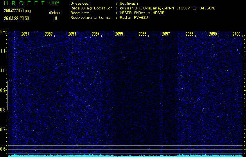
Task: Click the 2100 time marker
Action: [x=237, y=34]
